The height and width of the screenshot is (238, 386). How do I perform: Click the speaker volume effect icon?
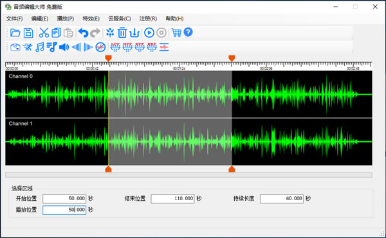coord(64,47)
